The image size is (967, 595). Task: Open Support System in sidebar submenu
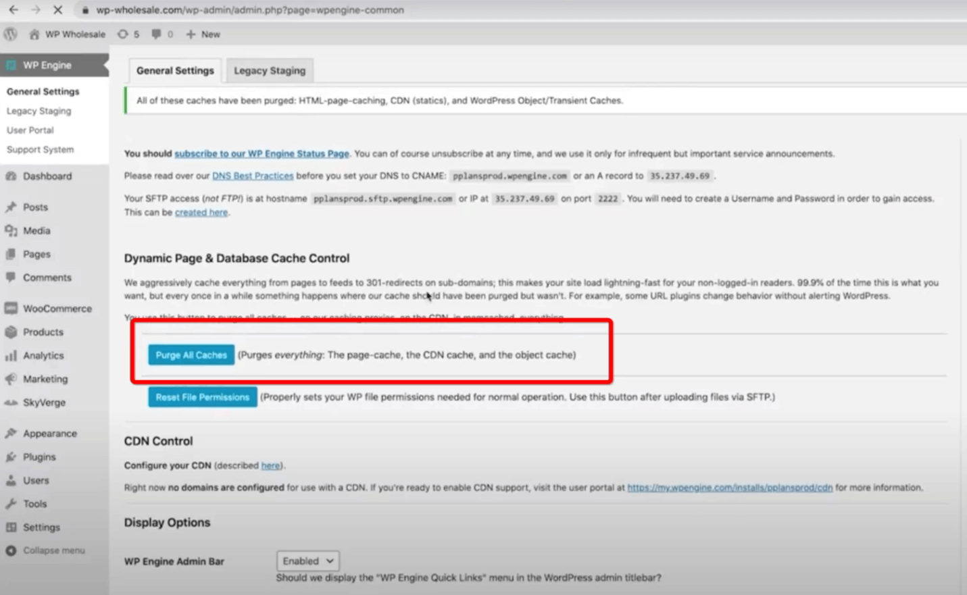(x=40, y=150)
